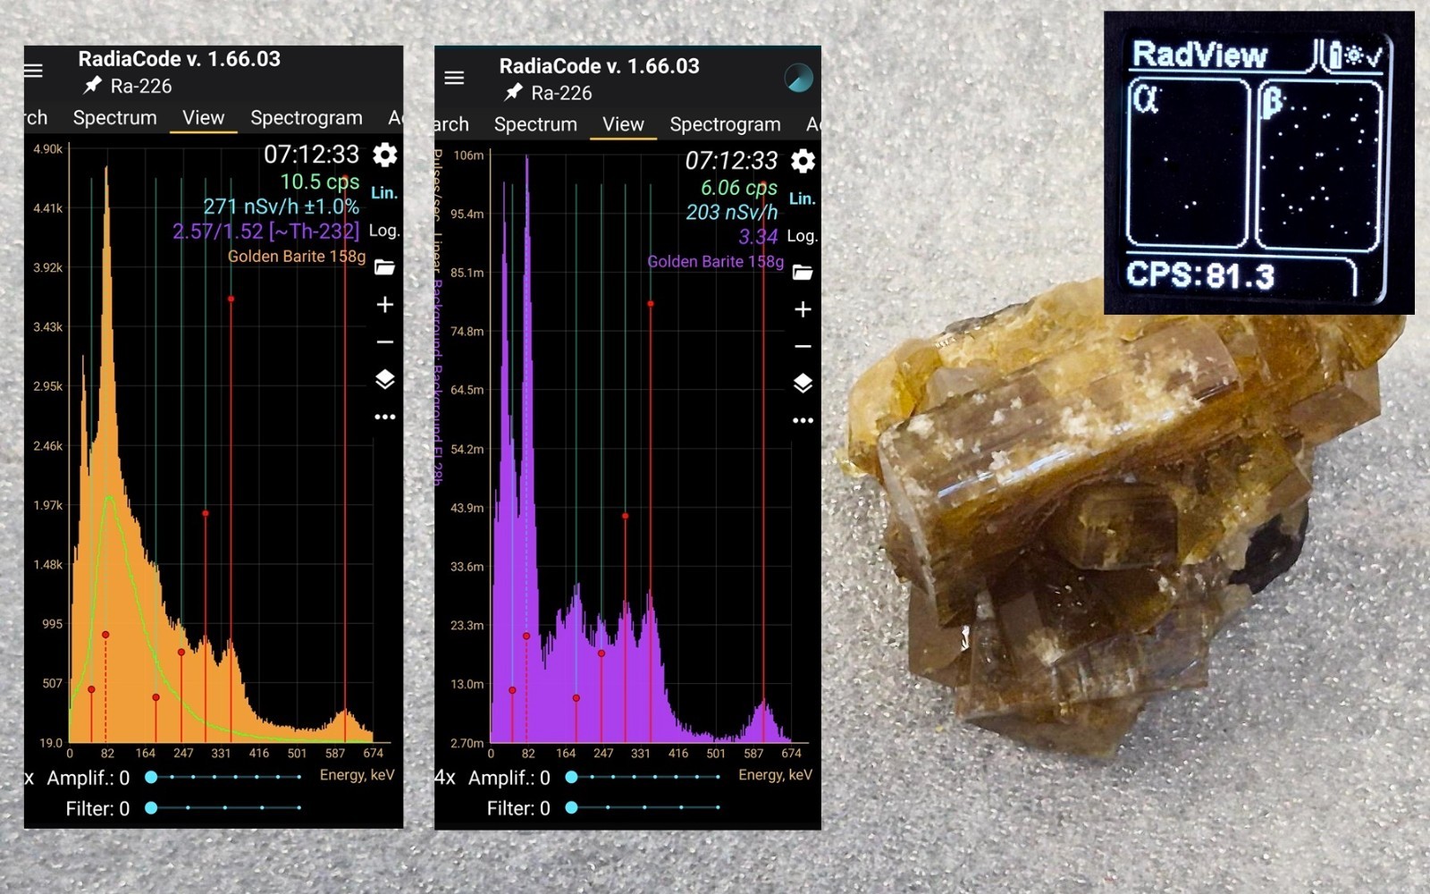The height and width of the screenshot is (894, 1430).
Task: Adjust Amplif. slider in left screen
Action: (225, 778)
